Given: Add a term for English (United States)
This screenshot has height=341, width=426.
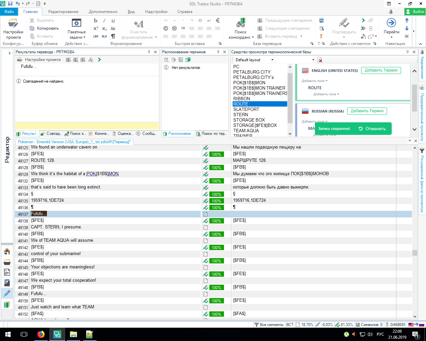Looking at the screenshot, I should (x=381, y=70).
